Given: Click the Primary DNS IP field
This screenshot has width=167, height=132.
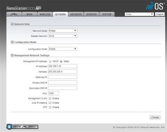Looking at the screenshot, I should coord(62,82).
